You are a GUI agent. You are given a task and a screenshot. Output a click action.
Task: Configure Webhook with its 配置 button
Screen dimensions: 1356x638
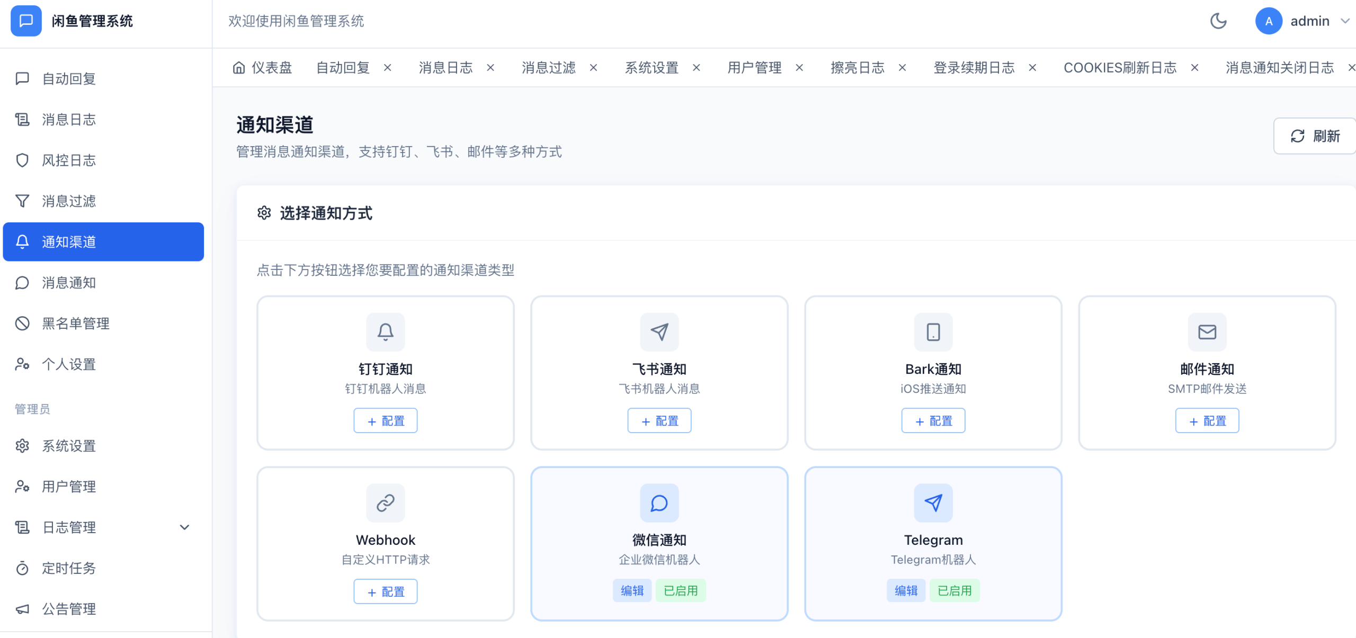(386, 591)
